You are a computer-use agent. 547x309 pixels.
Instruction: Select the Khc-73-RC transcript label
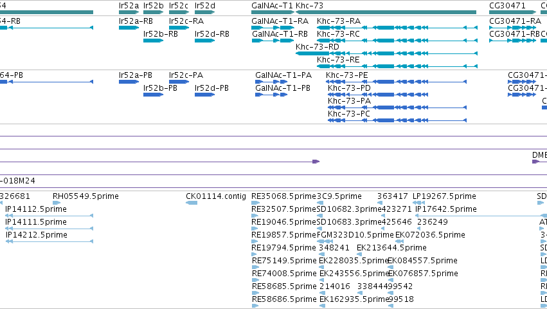click(x=338, y=34)
